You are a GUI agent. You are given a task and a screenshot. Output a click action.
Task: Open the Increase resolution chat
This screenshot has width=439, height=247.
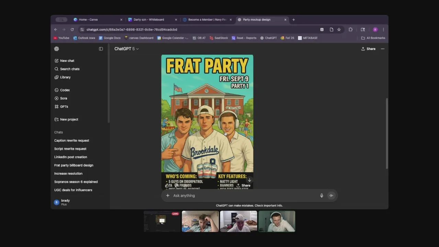click(x=68, y=173)
